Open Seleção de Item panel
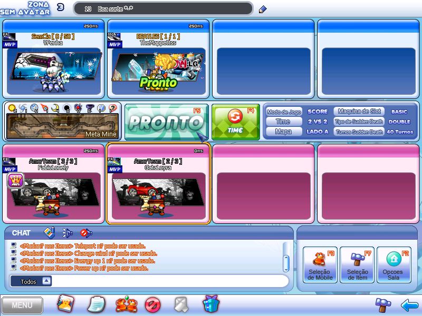Image resolution: width=422 pixels, height=316 pixels. click(x=357, y=264)
